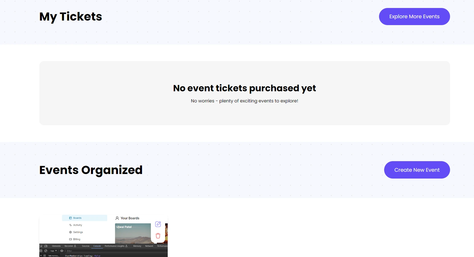Toggle the live expression eye icon
Image resolution: width=474 pixels, height=257 pixels.
coord(62,251)
